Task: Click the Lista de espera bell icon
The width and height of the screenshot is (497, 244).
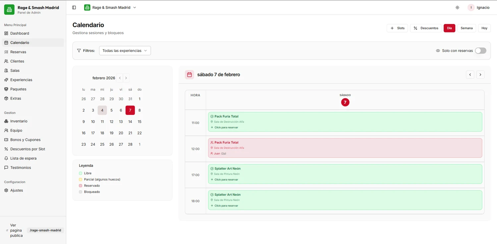Action: tap(6, 158)
